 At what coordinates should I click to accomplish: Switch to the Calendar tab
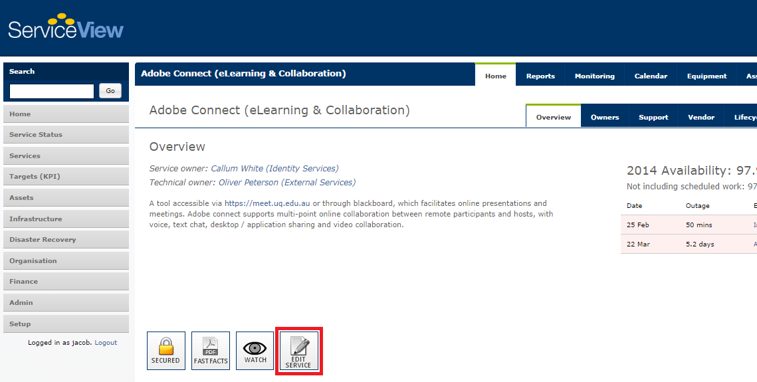651,76
